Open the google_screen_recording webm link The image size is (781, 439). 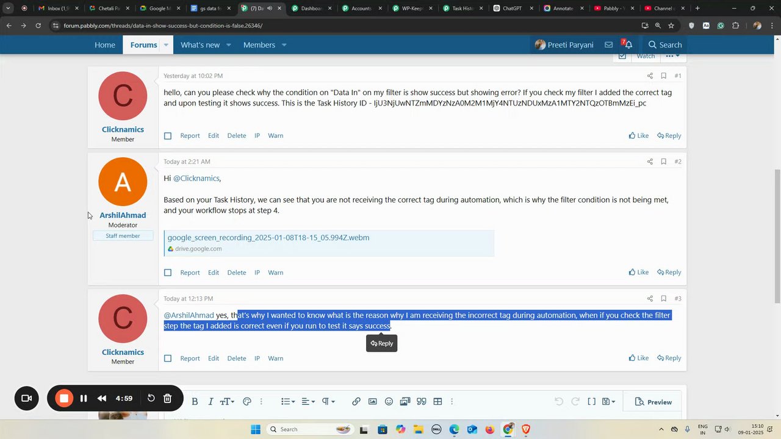[x=268, y=238]
